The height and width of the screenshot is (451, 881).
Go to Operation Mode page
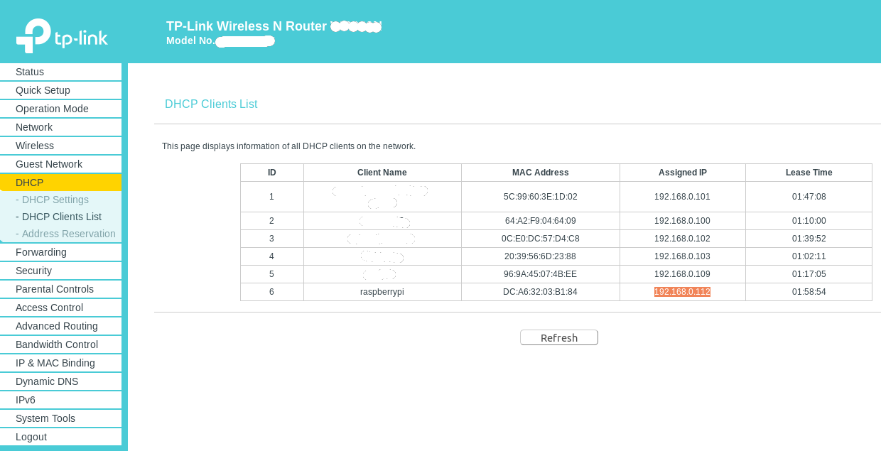click(x=60, y=109)
